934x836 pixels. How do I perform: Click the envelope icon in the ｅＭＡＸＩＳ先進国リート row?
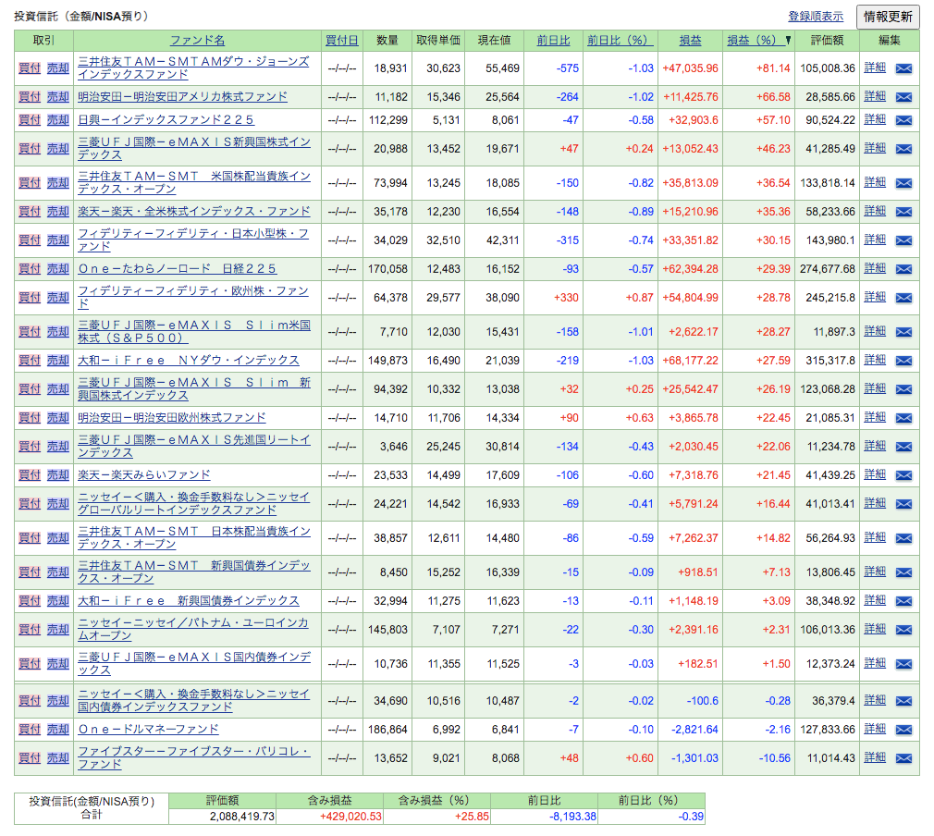[x=903, y=447]
